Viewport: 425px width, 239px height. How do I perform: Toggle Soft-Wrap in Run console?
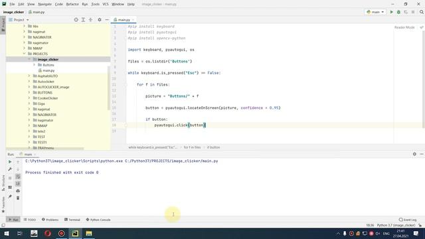(18, 177)
